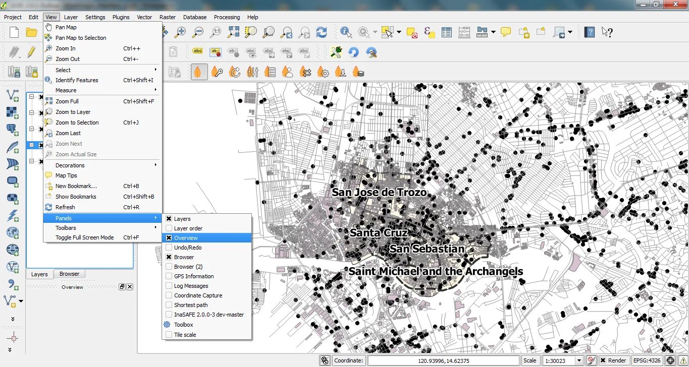Uncheck the Layers panel checkbox
Screen dimensions: 689x367
click(169, 219)
